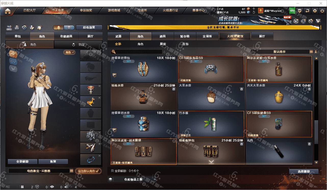The image size is (327, 190).
Task: Refresh the CF points balance
Action: click(x=254, y=12)
